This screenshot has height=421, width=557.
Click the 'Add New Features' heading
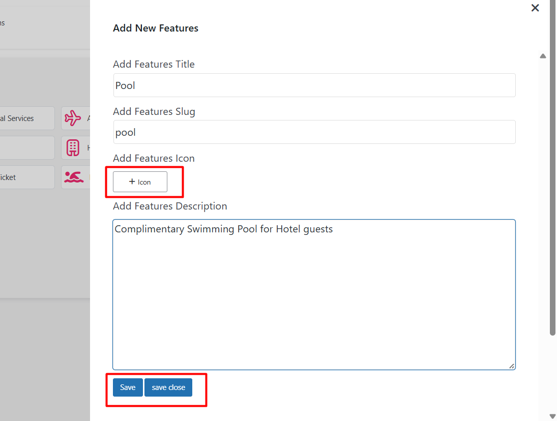(x=156, y=28)
